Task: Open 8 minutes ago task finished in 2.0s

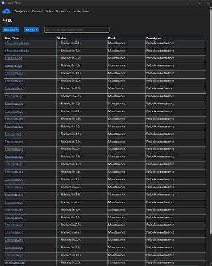Action: point(14,225)
